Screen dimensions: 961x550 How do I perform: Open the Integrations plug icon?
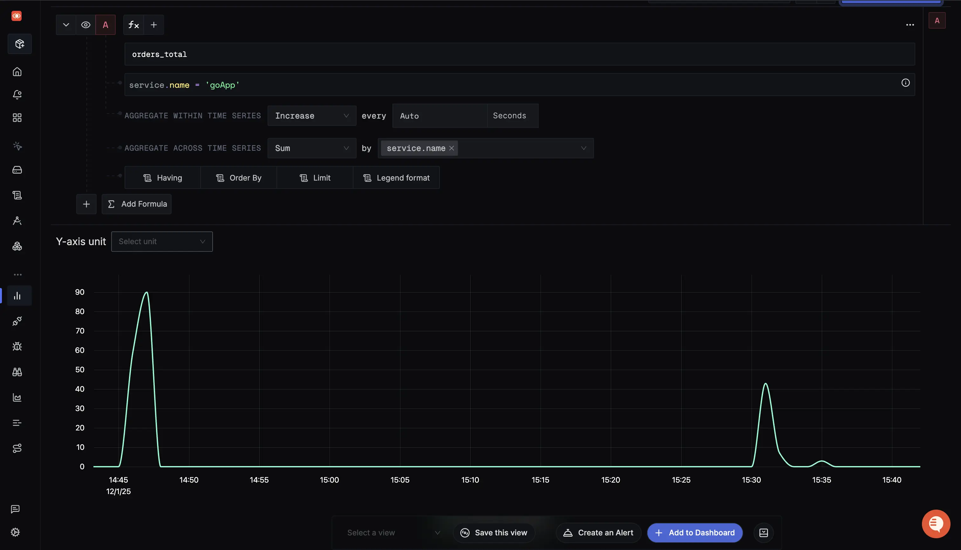(x=17, y=321)
